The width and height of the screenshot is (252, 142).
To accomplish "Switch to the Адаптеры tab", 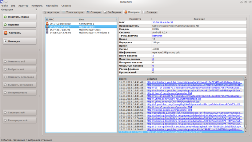I will (x=51, y=12).
